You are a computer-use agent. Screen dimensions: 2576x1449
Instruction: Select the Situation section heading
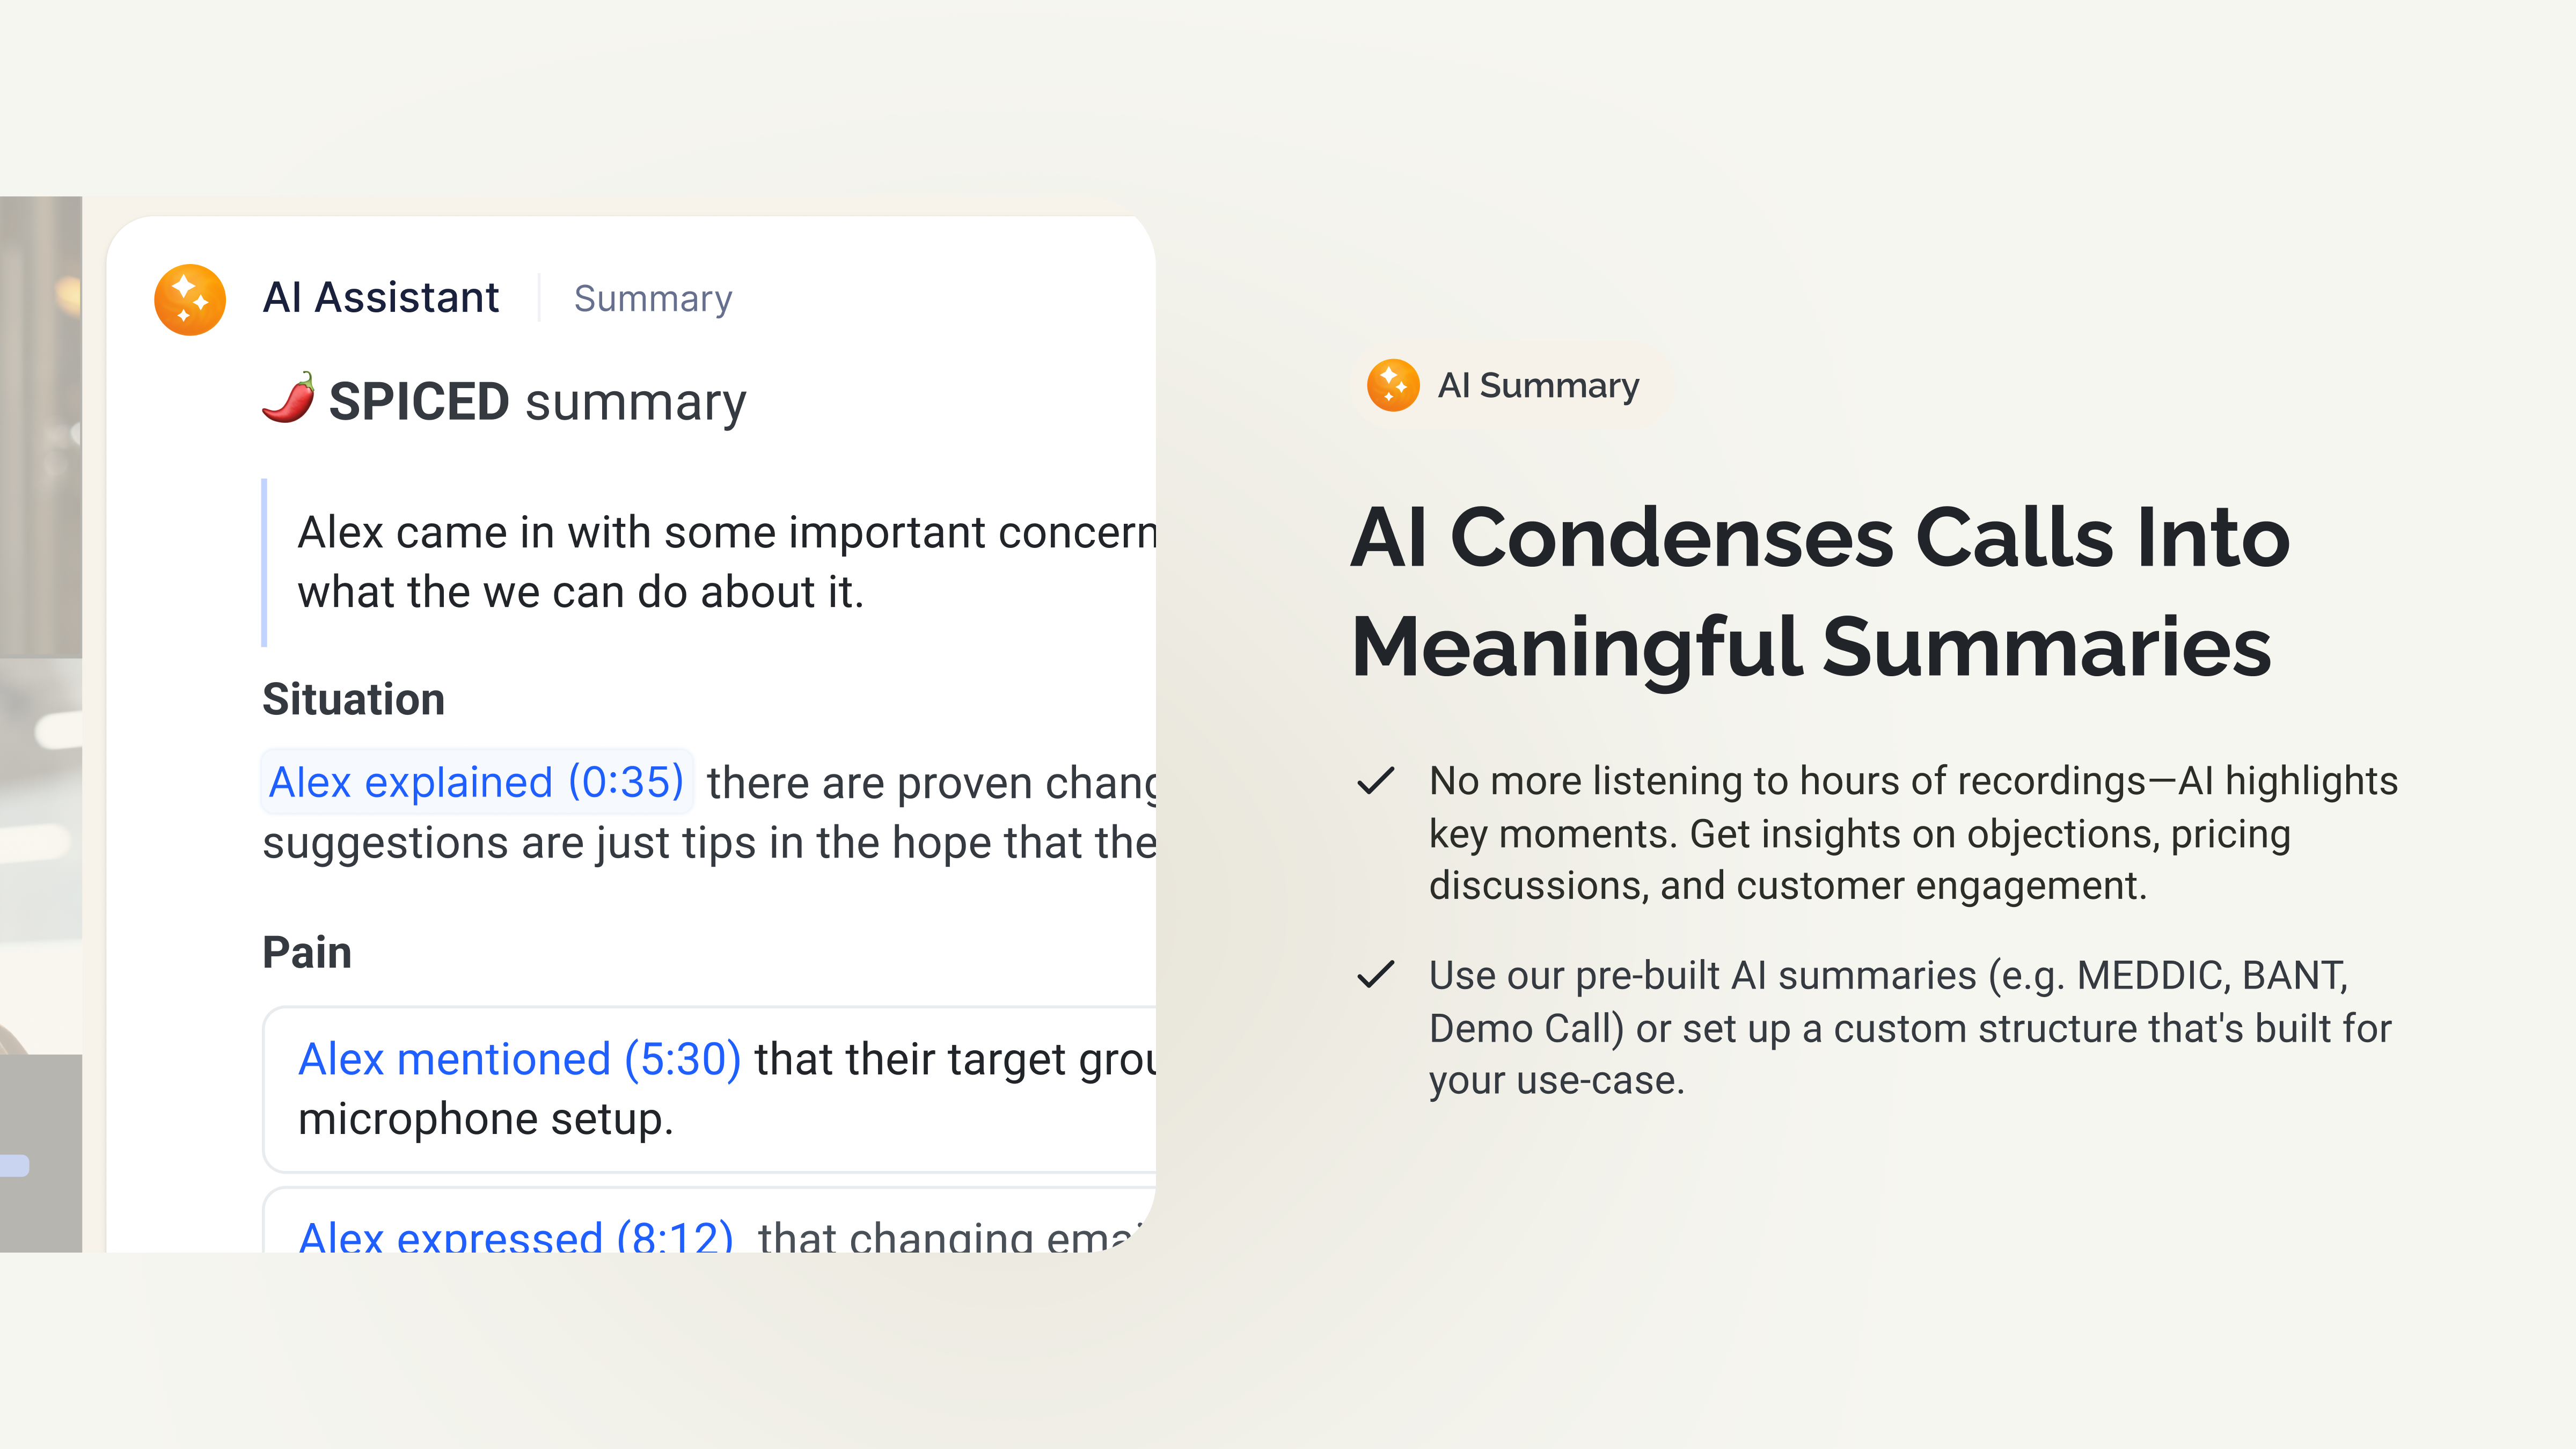pyautogui.click(x=353, y=699)
